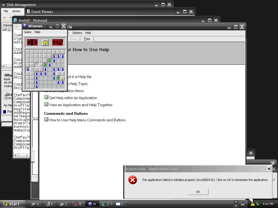Viewport: 278px width, 208px height.
Task: Expand the grouped taskbar button's dropdown arrow
Action: point(112,204)
